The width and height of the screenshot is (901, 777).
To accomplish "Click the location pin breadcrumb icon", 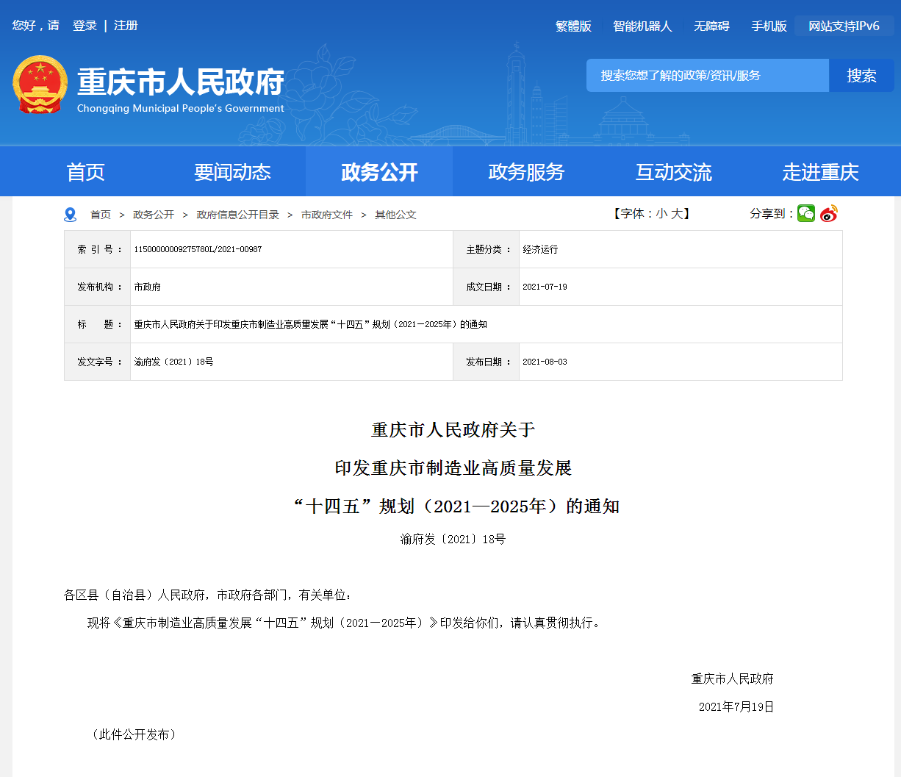I will (71, 215).
